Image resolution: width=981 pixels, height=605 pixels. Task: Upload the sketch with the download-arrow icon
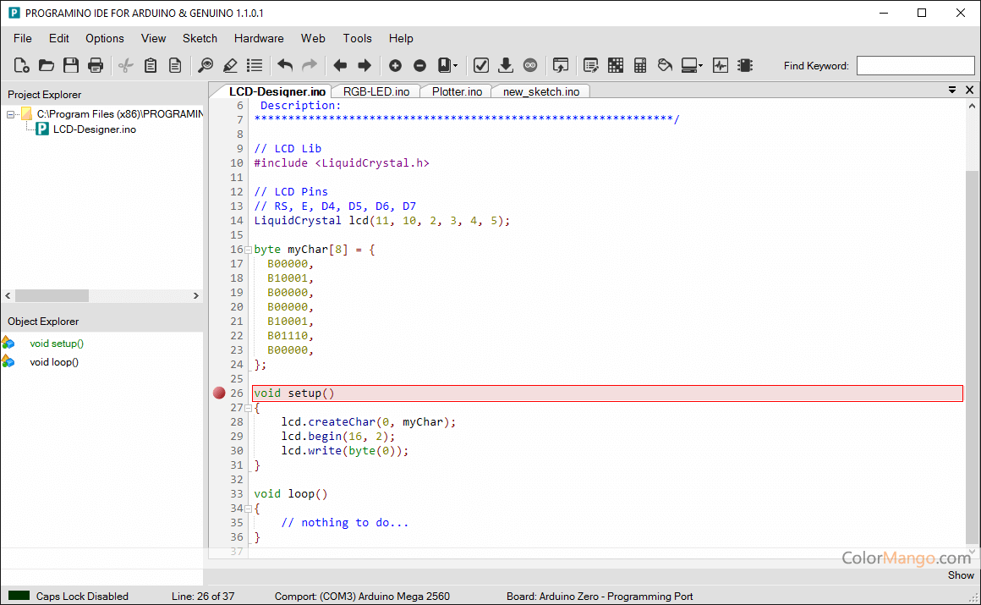tap(506, 65)
